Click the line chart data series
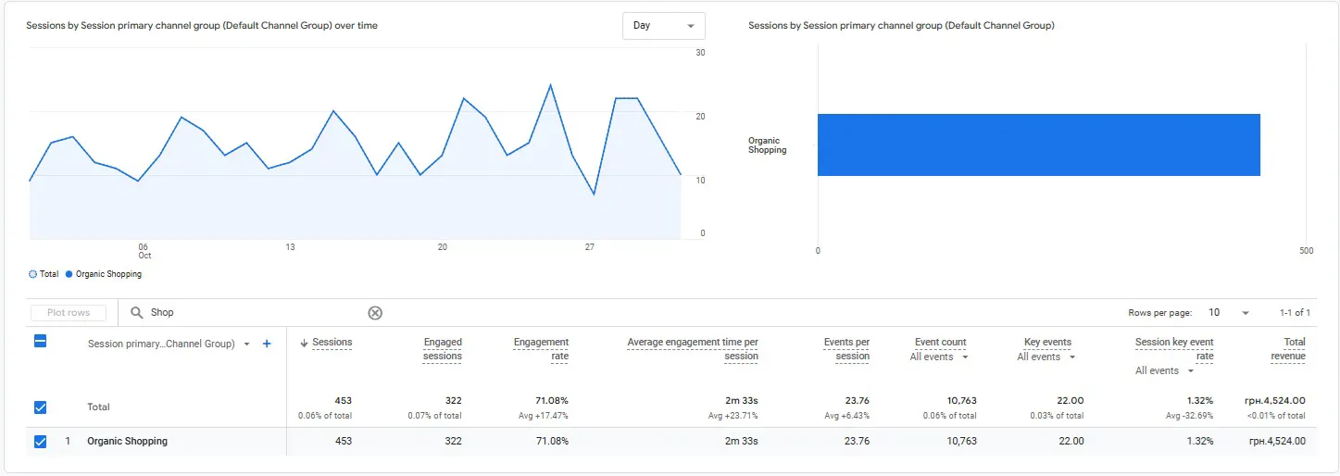 [356, 139]
